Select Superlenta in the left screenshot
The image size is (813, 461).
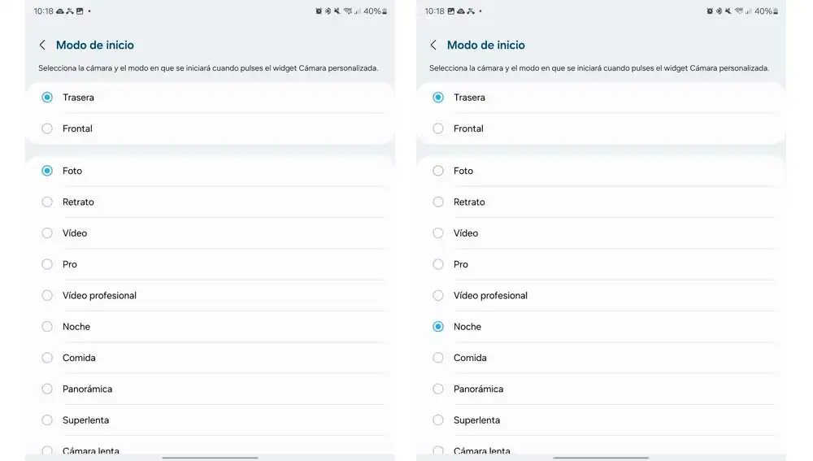tap(210, 420)
